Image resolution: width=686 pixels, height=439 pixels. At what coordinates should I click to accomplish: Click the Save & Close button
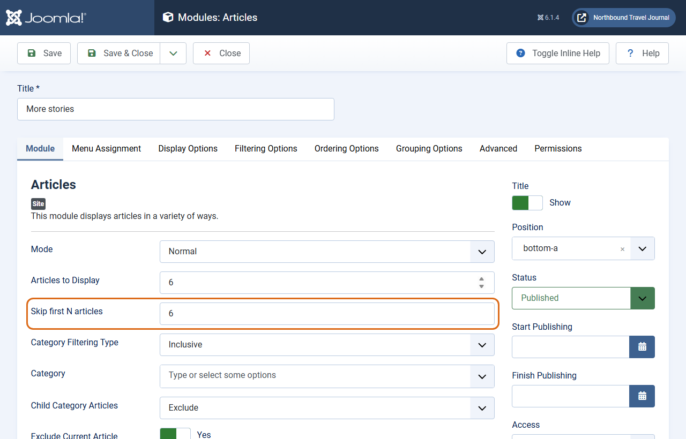pos(118,53)
